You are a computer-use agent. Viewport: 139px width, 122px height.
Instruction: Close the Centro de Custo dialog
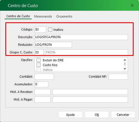(132, 5)
